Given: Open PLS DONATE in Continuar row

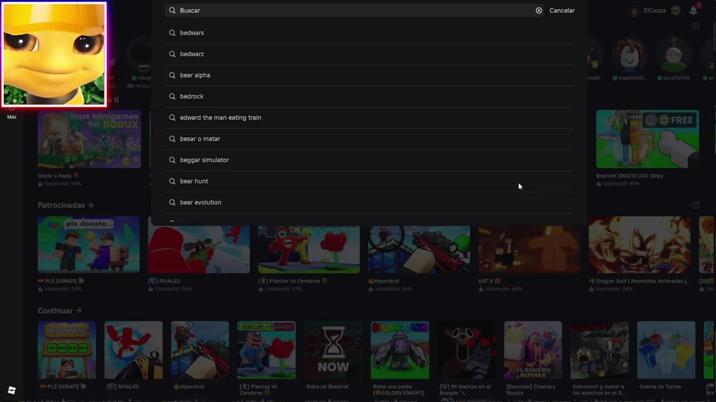Looking at the screenshot, I should pos(67,350).
